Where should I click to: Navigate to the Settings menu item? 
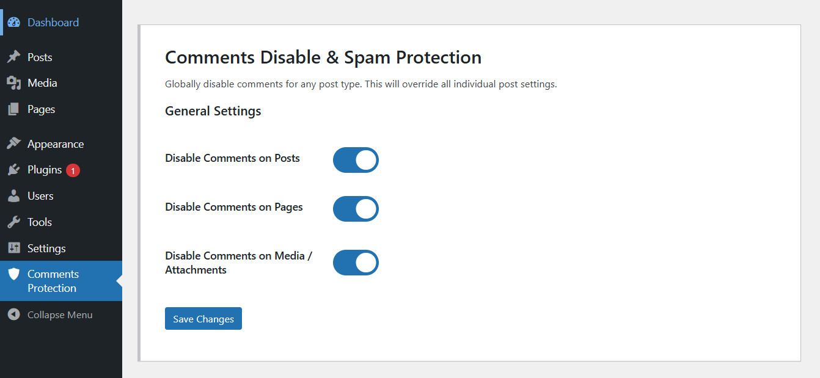[46, 248]
